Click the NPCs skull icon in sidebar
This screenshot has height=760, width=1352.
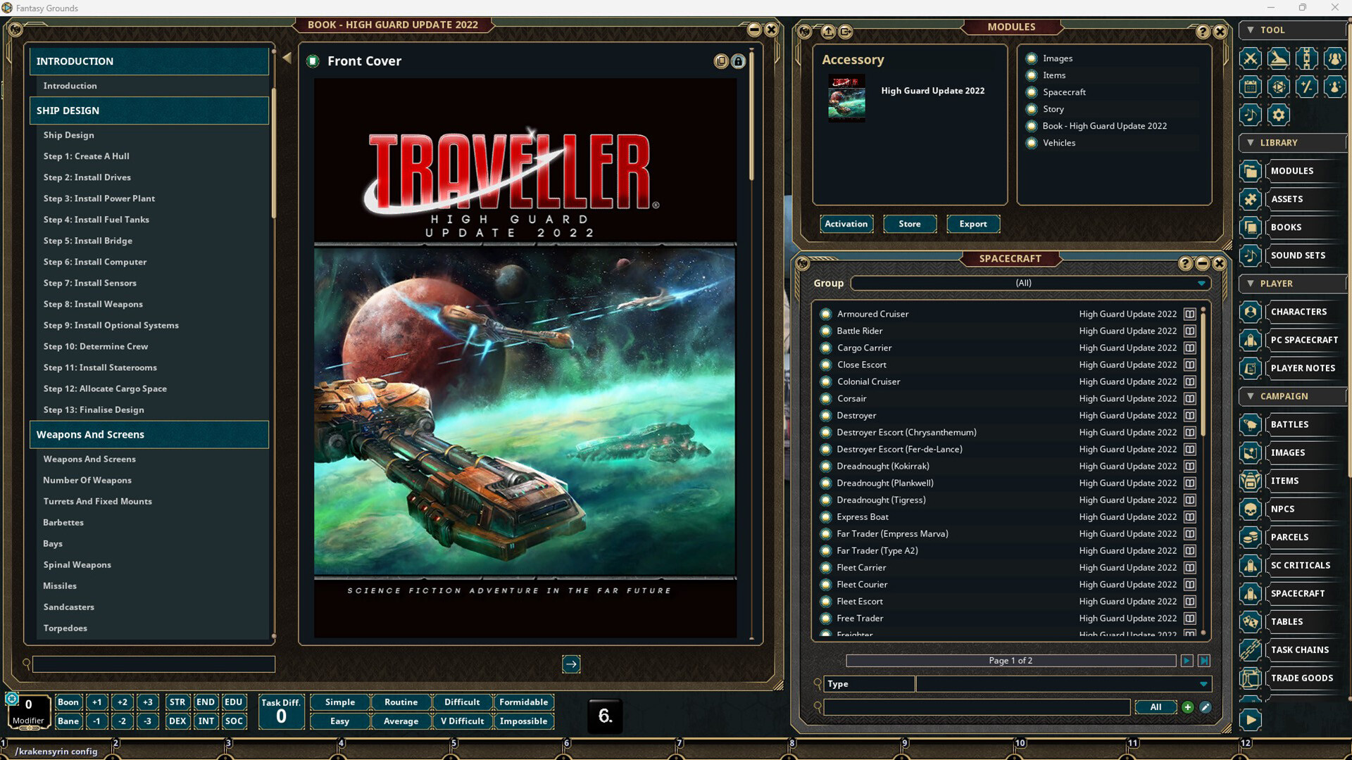[1251, 509]
